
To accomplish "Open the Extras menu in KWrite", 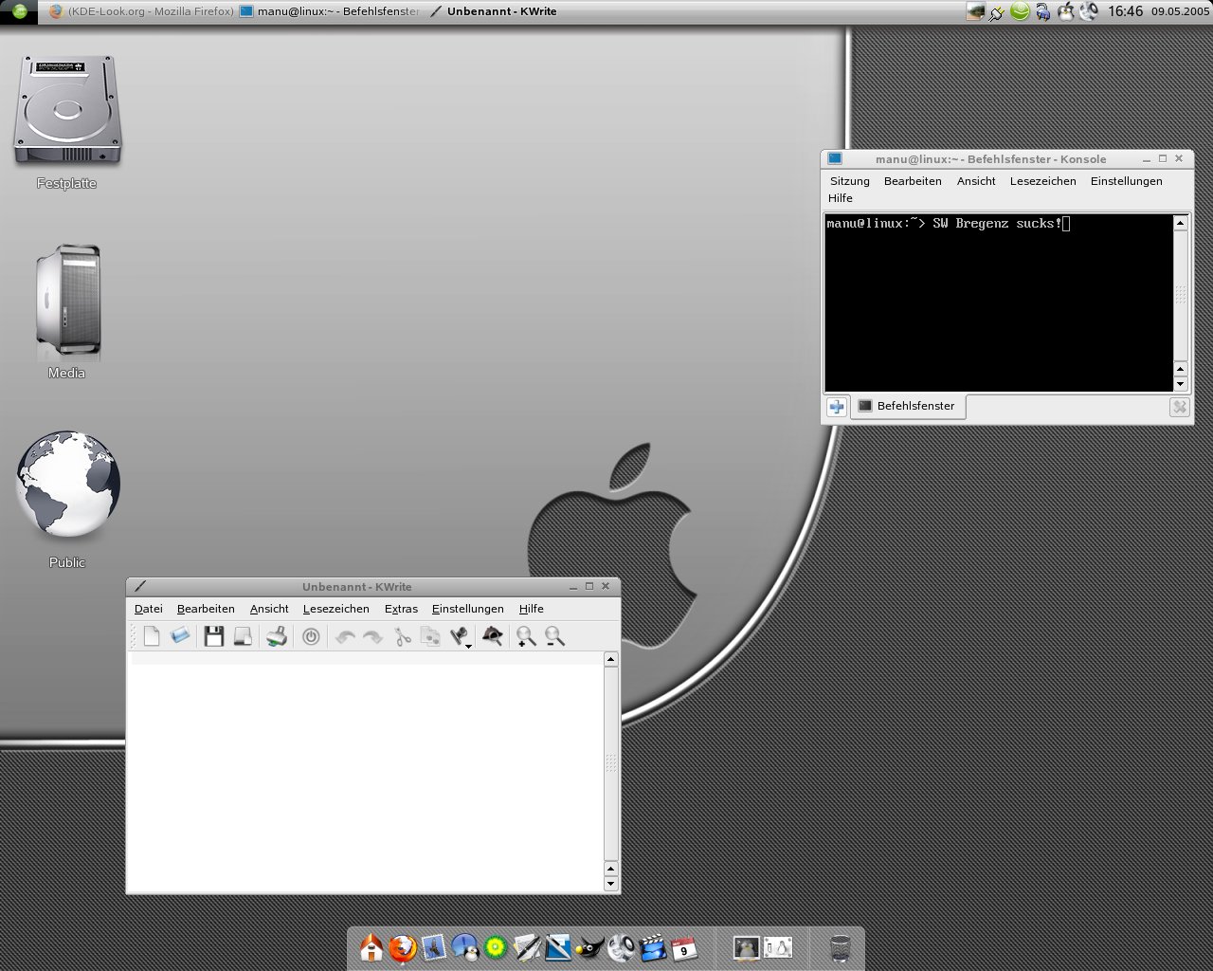I will pyautogui.click(x=401, y=609).
